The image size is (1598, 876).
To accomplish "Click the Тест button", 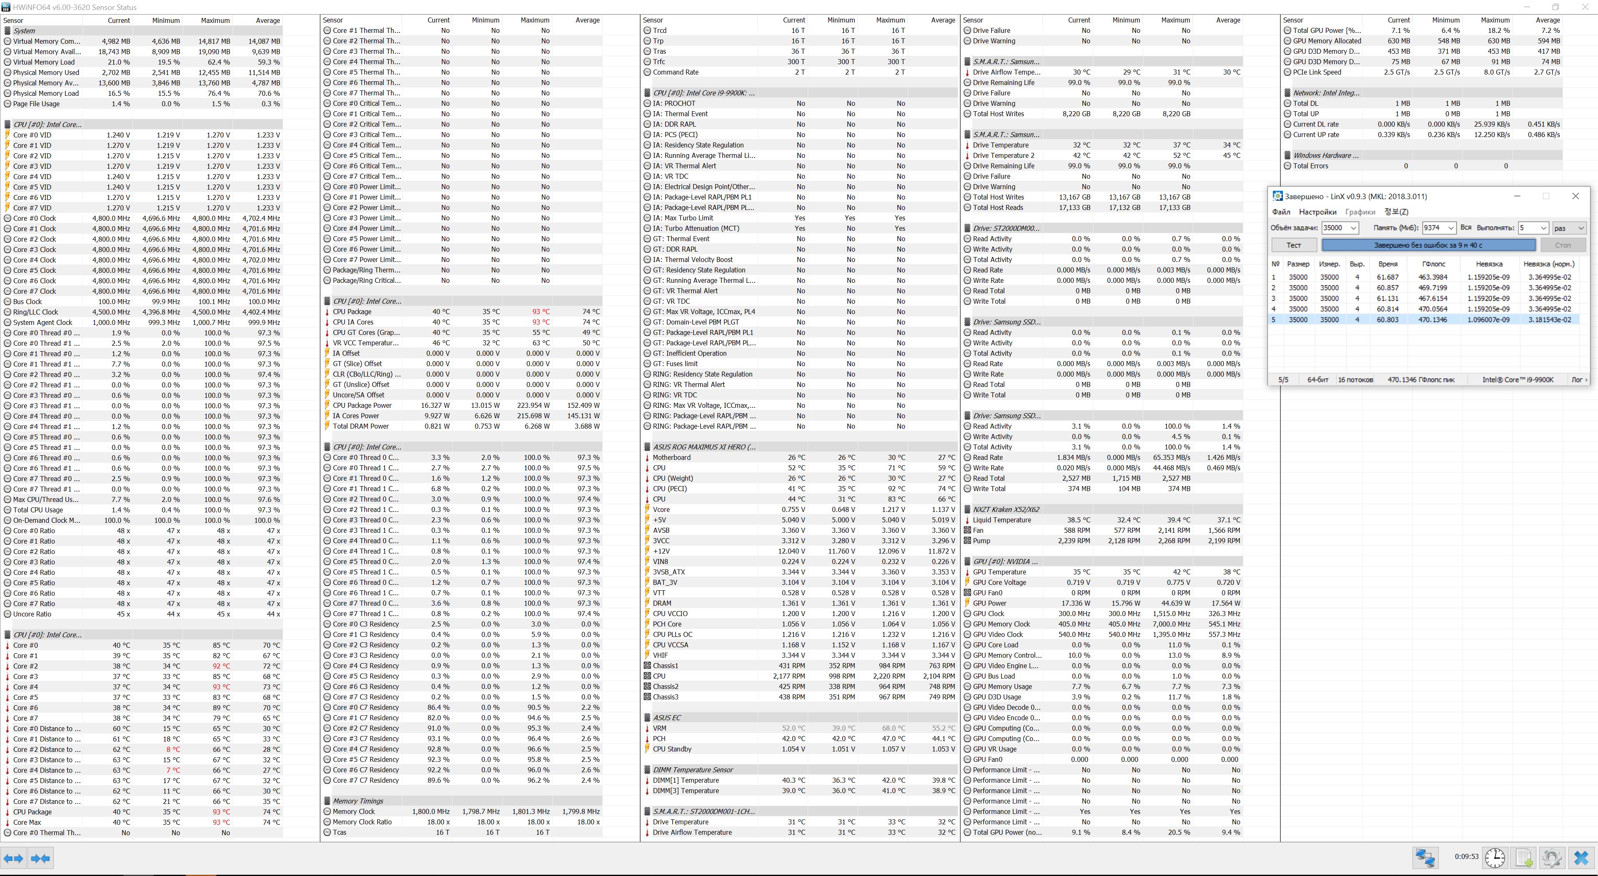I will click(1293, 245).
